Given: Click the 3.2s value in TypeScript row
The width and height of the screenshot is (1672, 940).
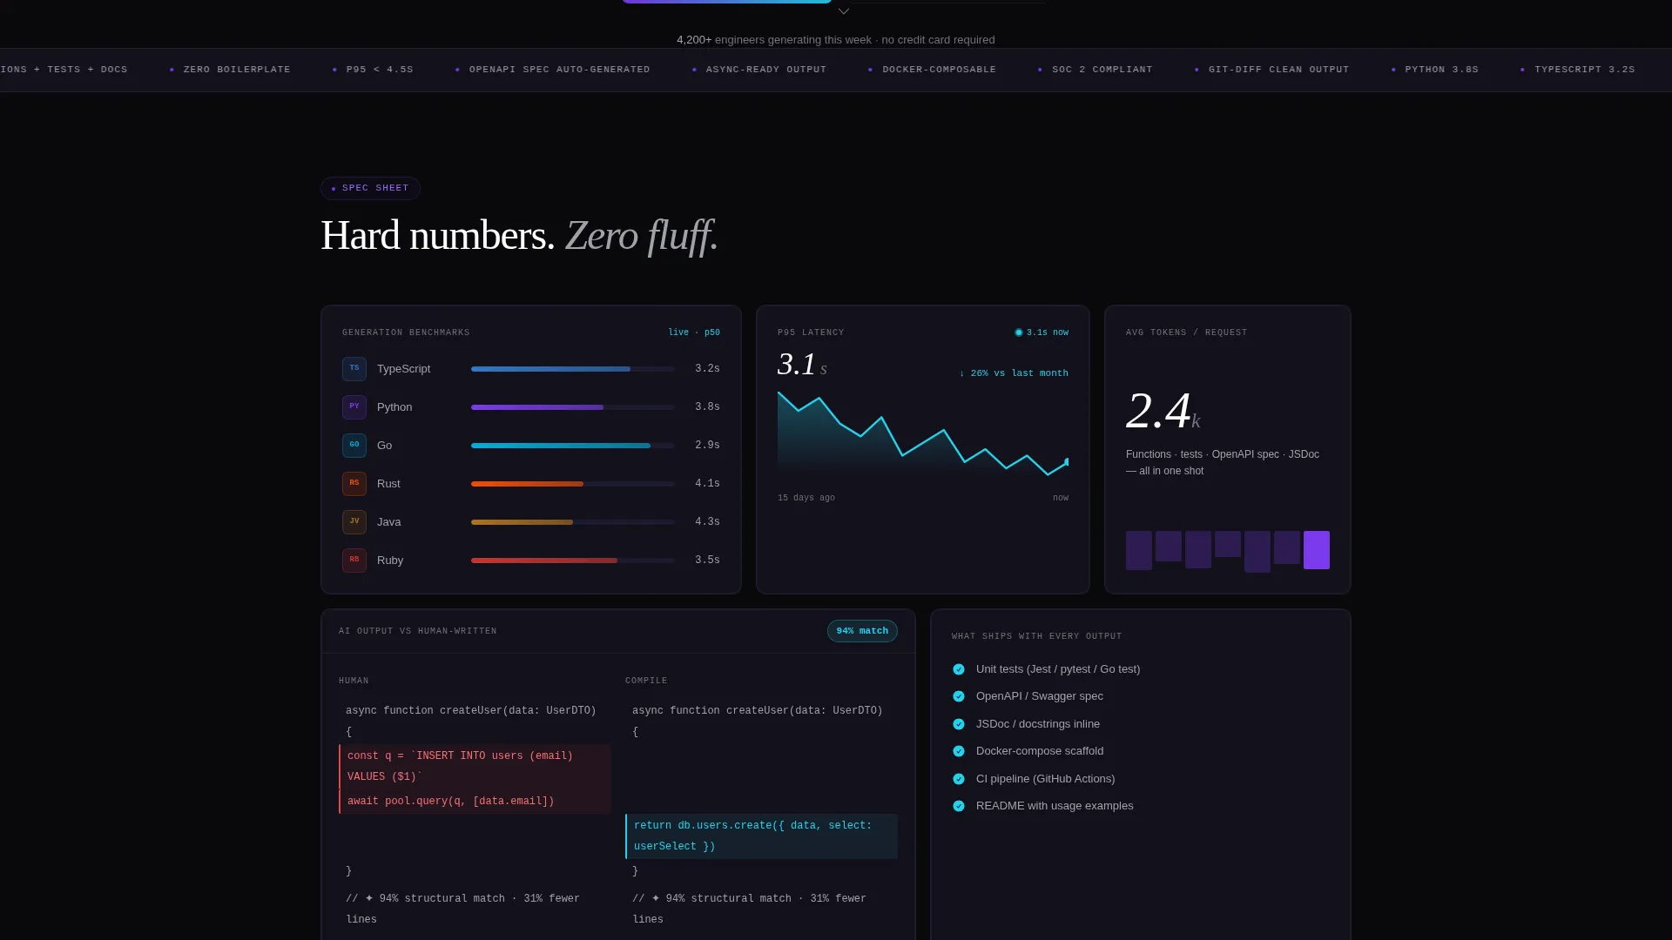Looking at the screenshot, I should tap(707, 369).
